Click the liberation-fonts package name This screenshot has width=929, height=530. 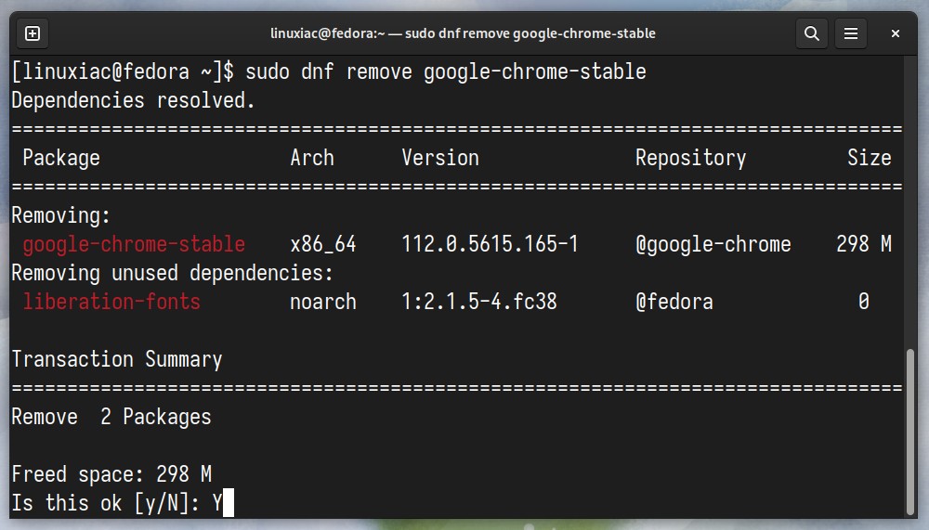[111, 302]
